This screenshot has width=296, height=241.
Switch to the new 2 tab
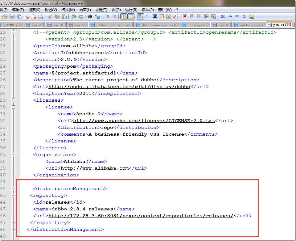click(x=35, y=25)
